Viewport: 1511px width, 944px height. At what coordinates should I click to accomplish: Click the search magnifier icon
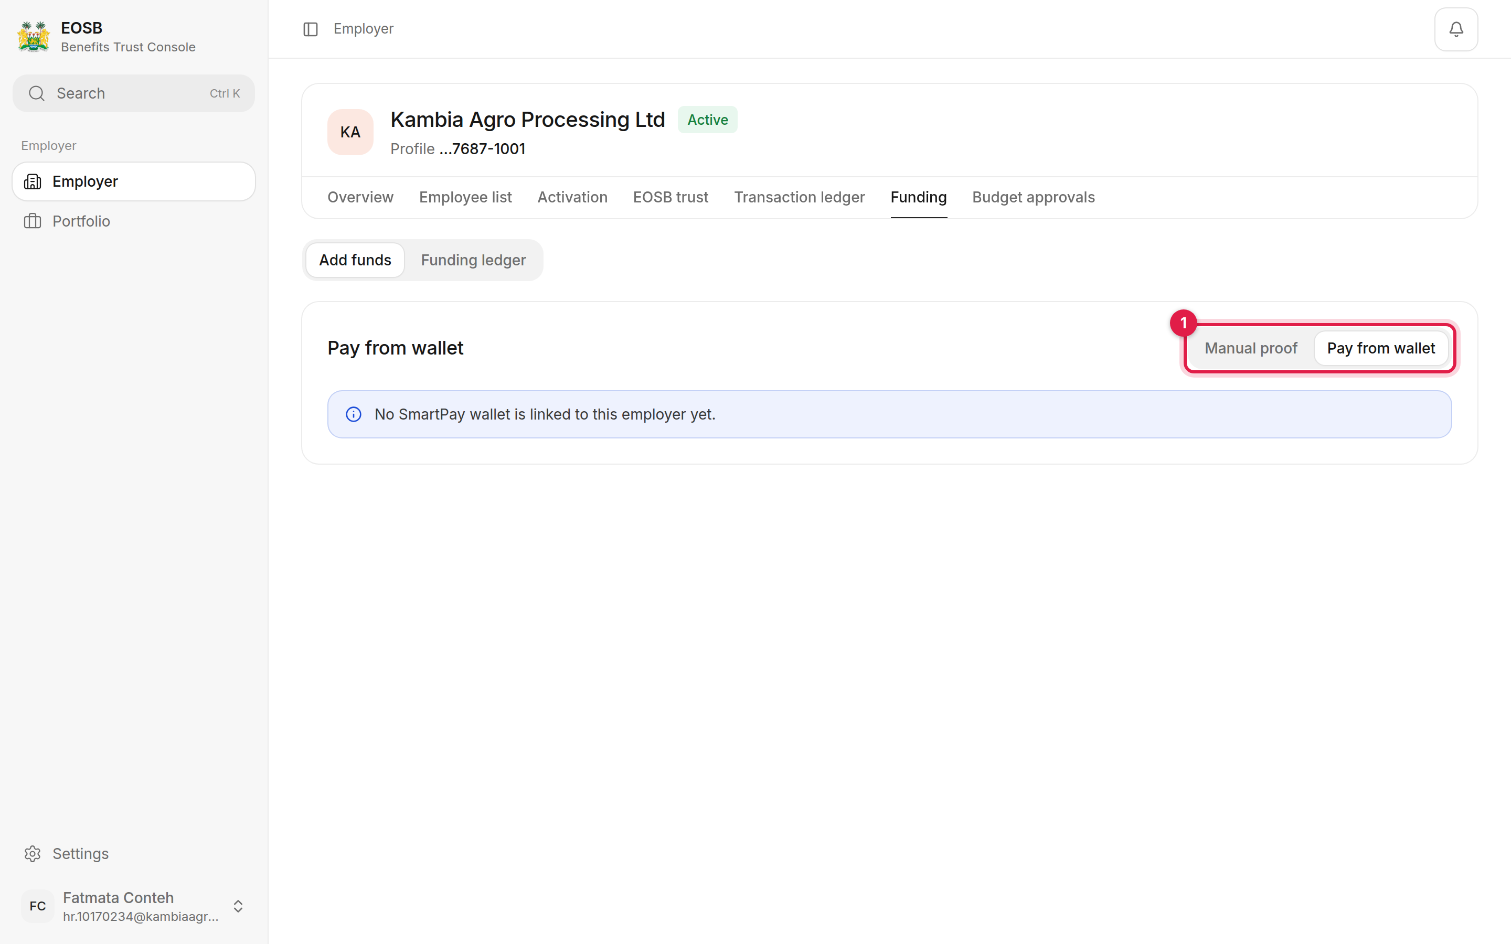37,94
